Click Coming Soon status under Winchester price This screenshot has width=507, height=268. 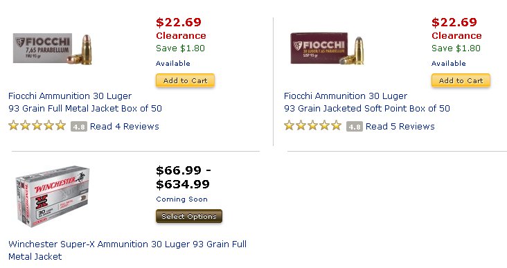(181, 199)
